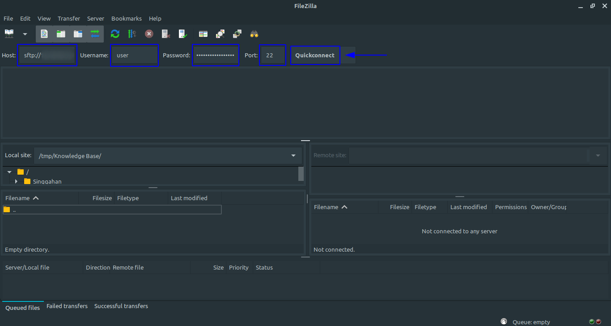The height and width of the screenshot is (326, 611).
Task: Open the Site Manager icon
Action: tap(9, 34)
